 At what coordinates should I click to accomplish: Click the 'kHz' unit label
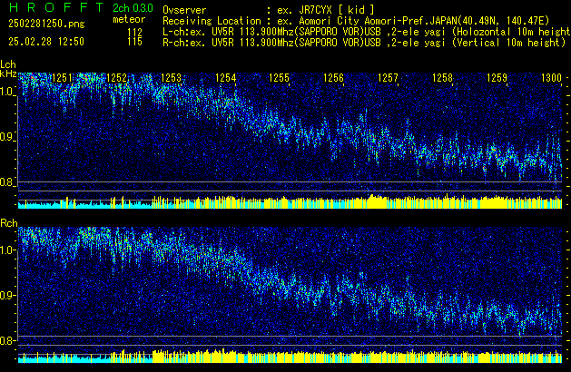(8, 73)
